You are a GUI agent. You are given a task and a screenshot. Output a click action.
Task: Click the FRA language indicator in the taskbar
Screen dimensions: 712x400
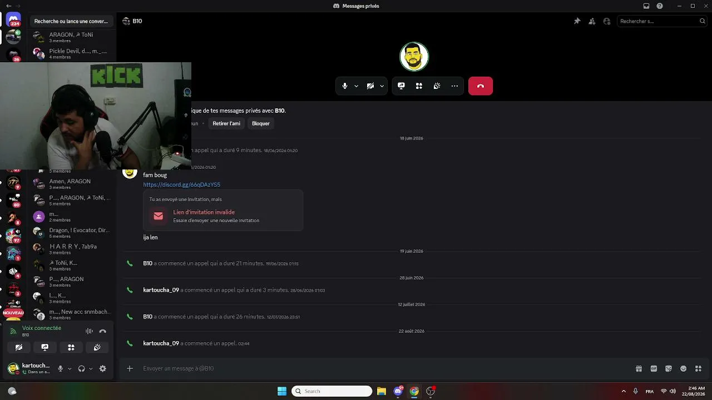(650, 391)
